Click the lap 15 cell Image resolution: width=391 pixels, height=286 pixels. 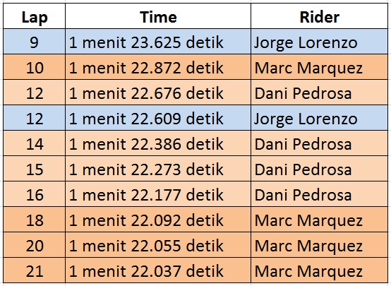click(34, 169)
